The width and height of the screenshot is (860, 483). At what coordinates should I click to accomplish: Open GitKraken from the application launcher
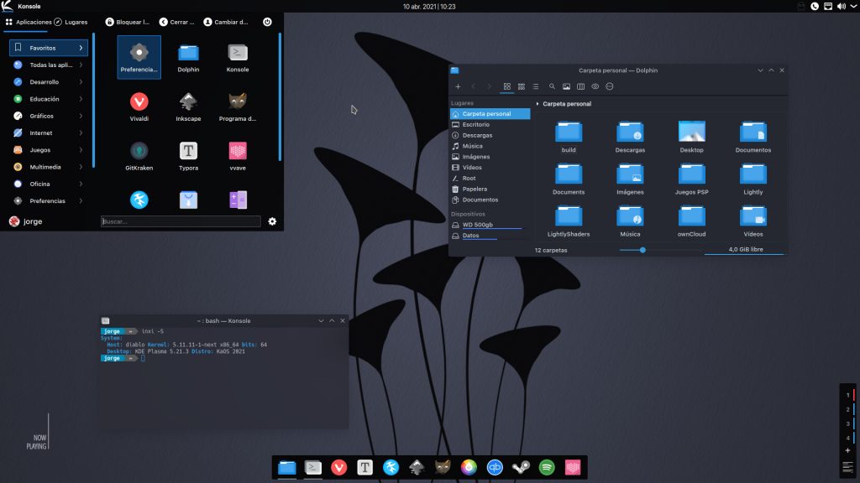pos(139,152)
